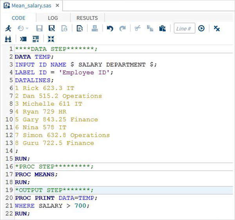Switch to the RESULTS tab
The width and height of the screenshot is (235, 220).
(87, 18)
